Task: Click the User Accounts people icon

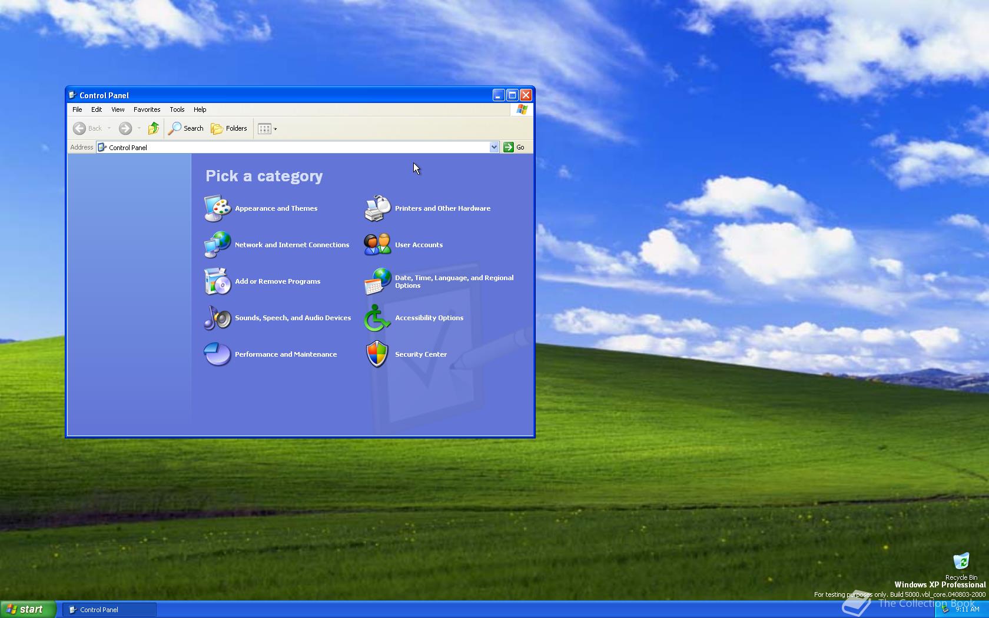Action: click(x=377, y=245)
